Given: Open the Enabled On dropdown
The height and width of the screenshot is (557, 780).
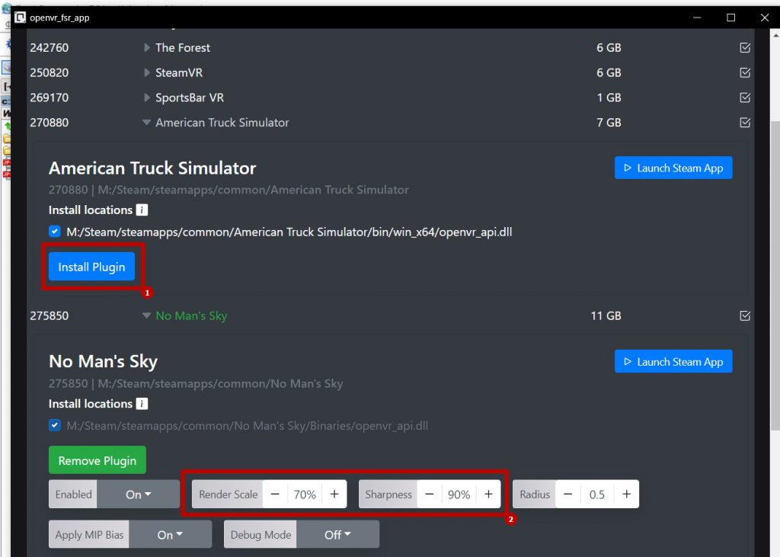Looking at the screenshot, I should point(139,495).
